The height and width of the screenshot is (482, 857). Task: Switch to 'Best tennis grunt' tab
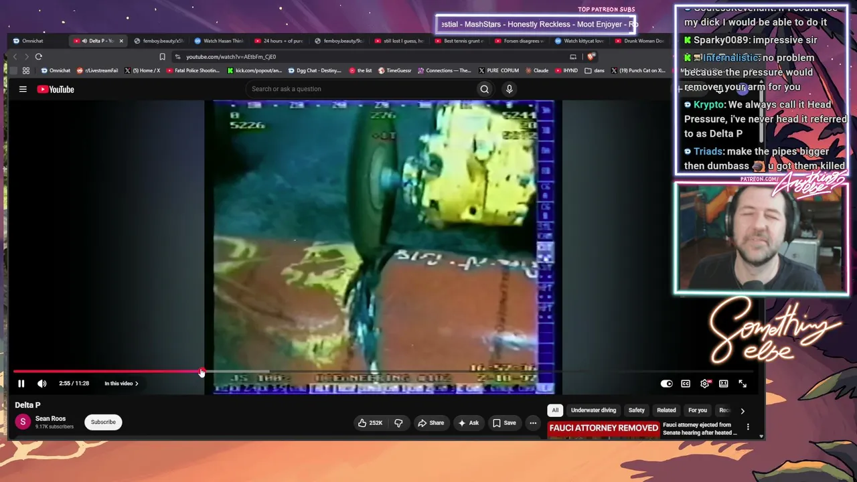460,41
